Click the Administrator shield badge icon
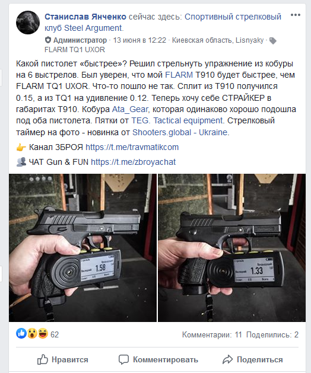The width and height of the screenshot is (311, 373). tap(48, 40)
